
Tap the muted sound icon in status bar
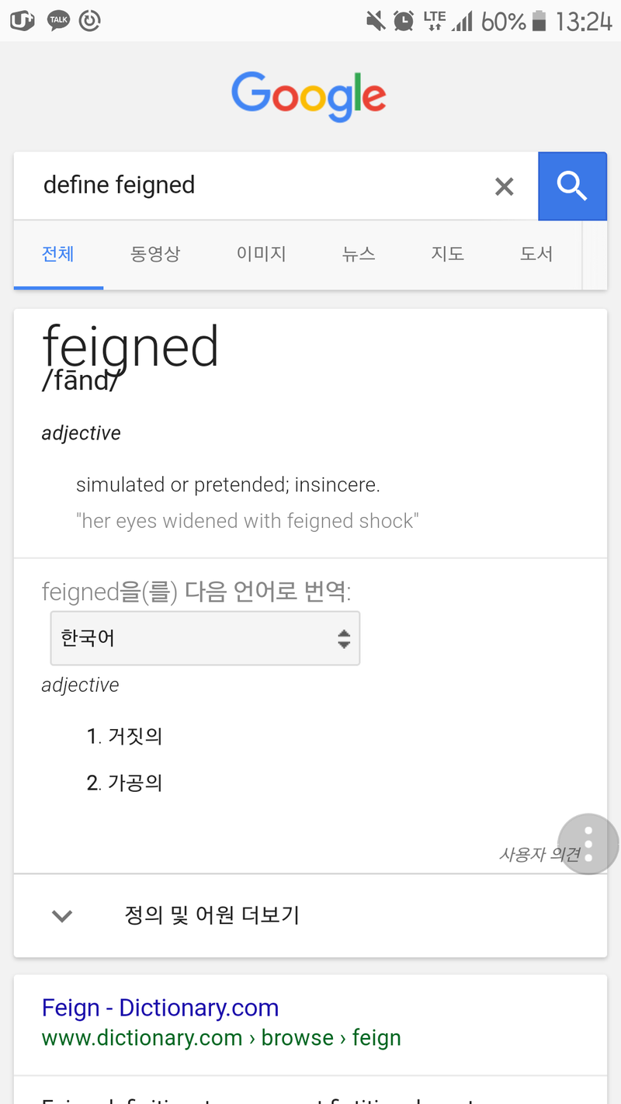click(x=376, y=21)
